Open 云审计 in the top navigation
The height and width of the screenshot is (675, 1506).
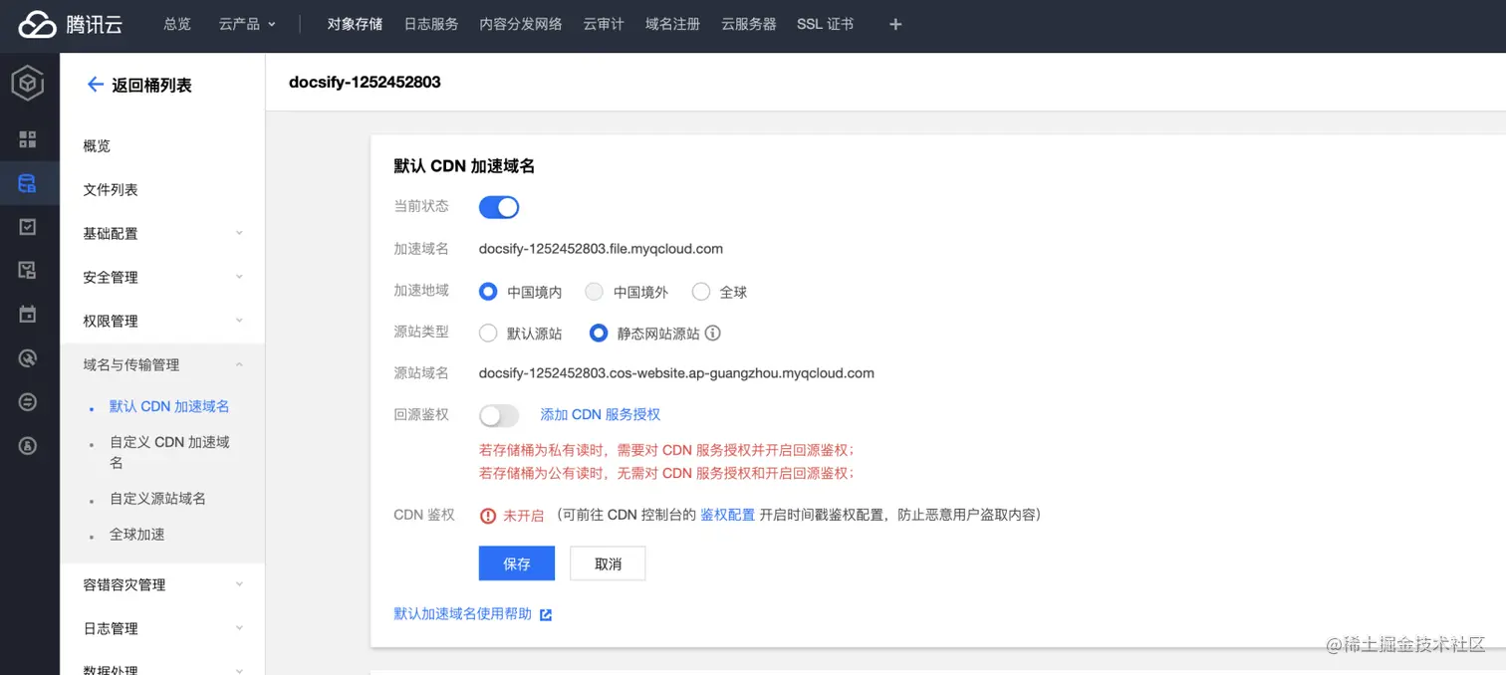[604, 24]
